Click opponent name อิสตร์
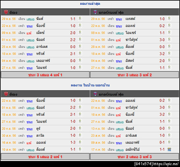The image size is (180, 167). pos(130,61)
